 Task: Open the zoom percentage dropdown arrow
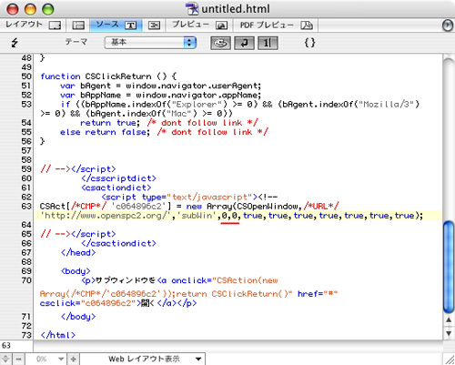click(61, 359)
